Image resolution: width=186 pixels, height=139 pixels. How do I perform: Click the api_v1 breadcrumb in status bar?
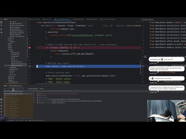[22, 120]
